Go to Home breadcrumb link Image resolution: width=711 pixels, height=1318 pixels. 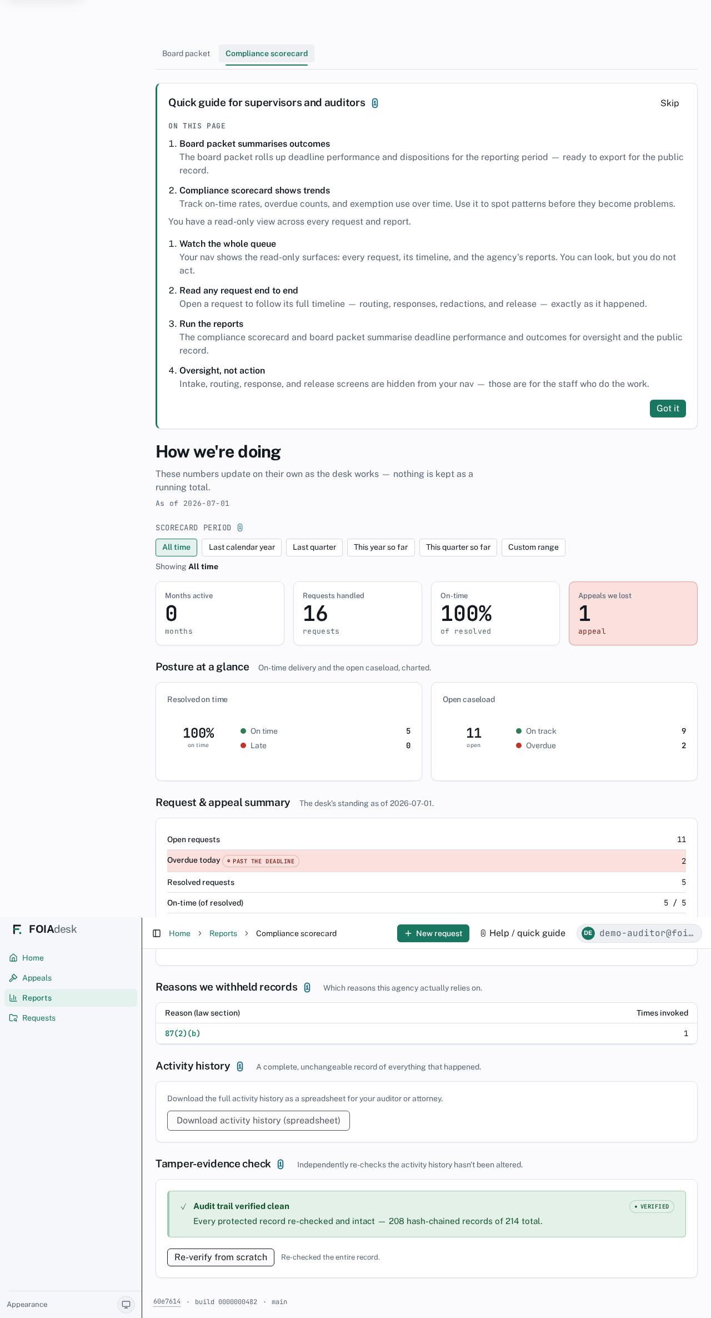point(179,933)
